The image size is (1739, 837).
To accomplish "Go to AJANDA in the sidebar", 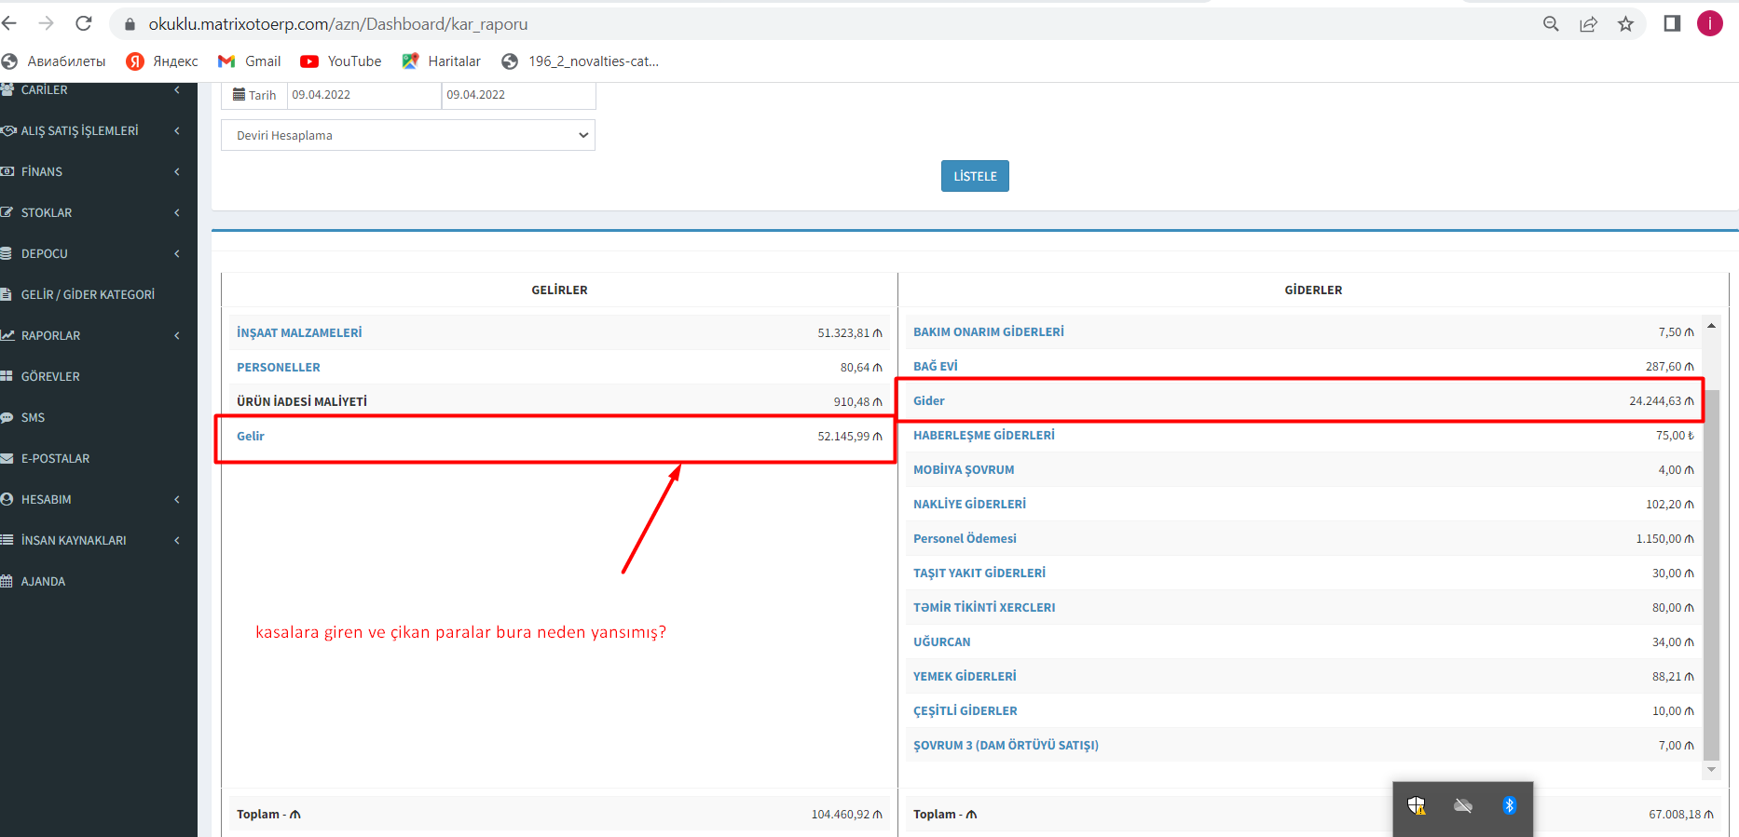I will (43, 582).
